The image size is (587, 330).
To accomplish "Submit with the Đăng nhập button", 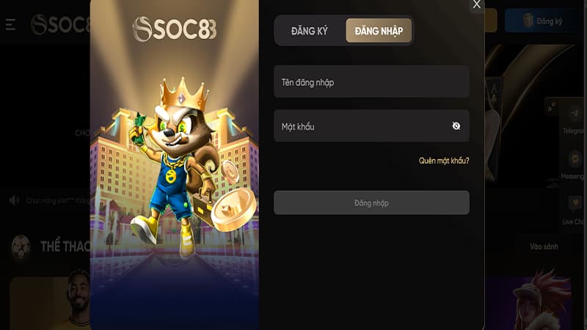I will pos(371,203).
